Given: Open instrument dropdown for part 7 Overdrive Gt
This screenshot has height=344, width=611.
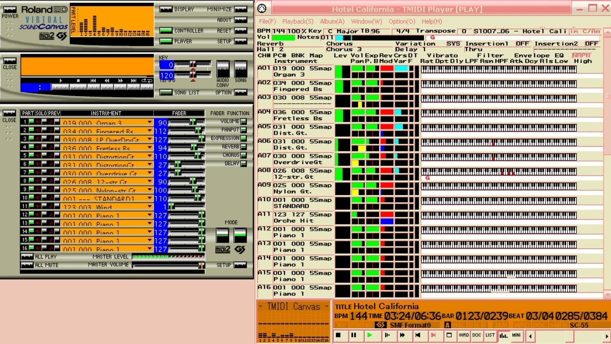Looking at the screenshot, I should (149, 173).
